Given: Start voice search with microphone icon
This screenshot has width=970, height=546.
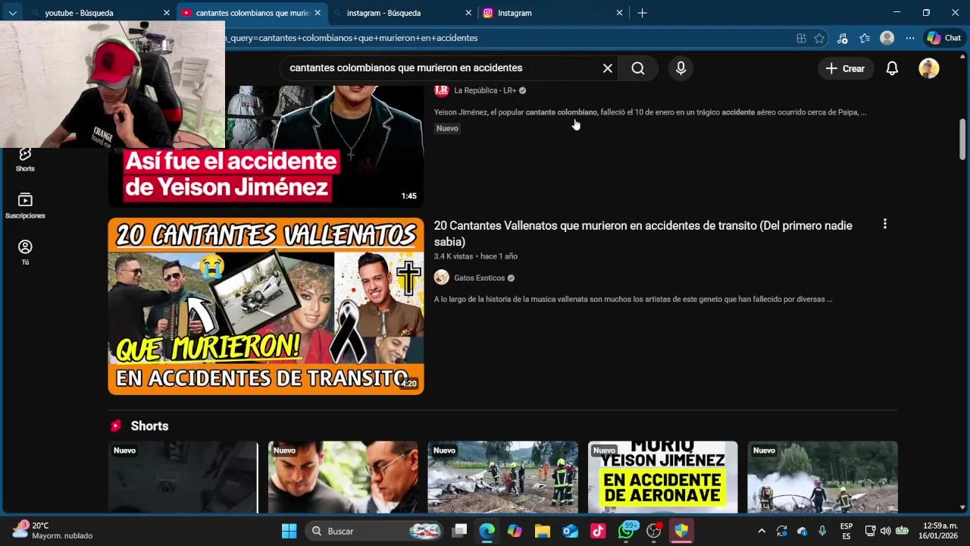Looking at the screenshot, I should point(681,68).
